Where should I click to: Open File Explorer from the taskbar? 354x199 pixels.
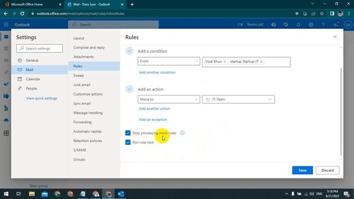coord(32,194)
